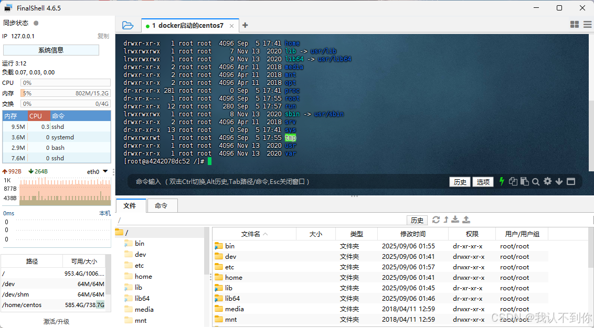Click the paste icon in command bar
Screen dimensions: 594x328
coord(525,182)
